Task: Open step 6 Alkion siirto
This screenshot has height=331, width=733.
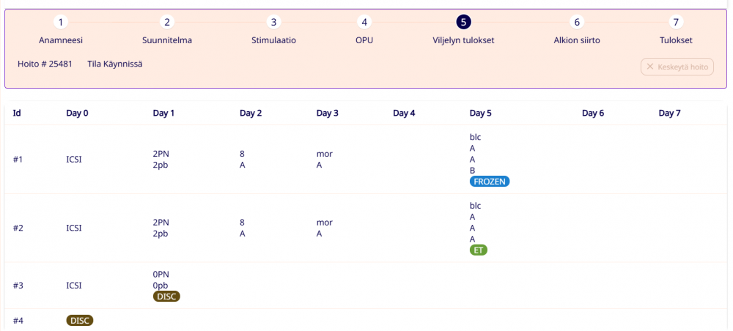Action: (x=577, y=23)
